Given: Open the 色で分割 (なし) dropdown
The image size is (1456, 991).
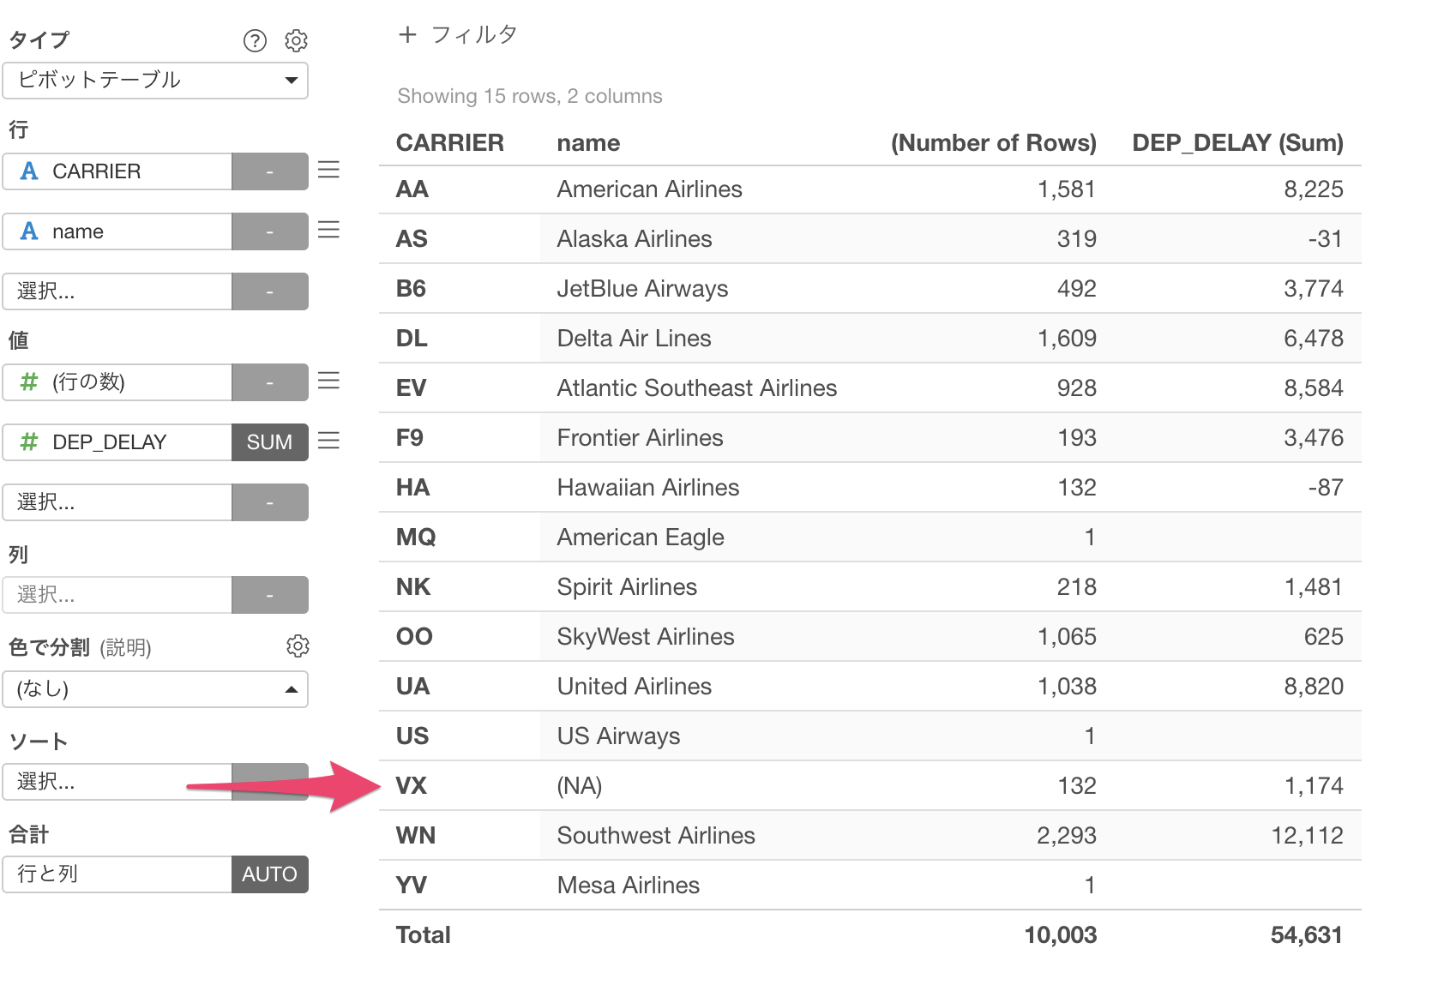Looking at the screenshot, I should 155,689.
